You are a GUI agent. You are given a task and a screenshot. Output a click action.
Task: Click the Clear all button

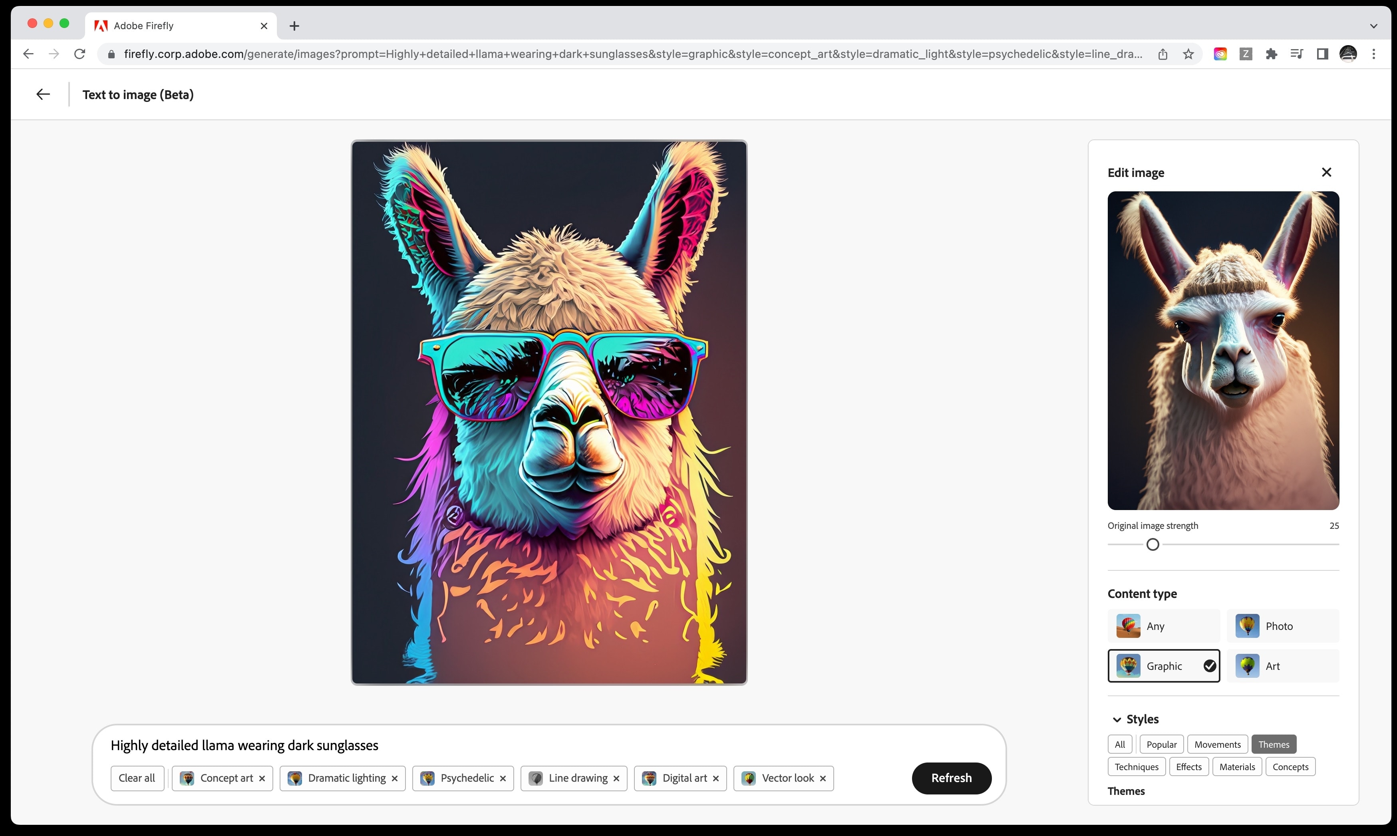[137, 778]
